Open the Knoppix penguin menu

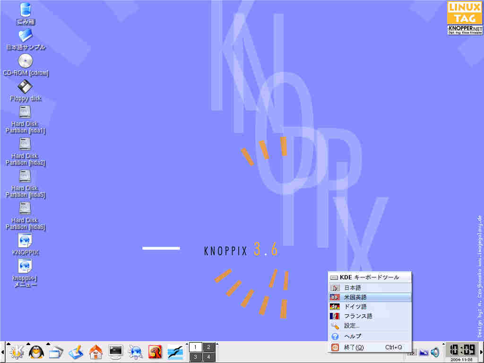point(36,352)
